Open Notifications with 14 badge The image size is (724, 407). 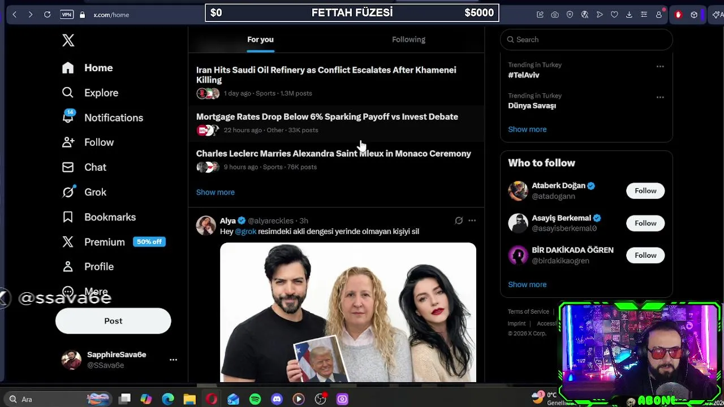click(x=102, y=118)
